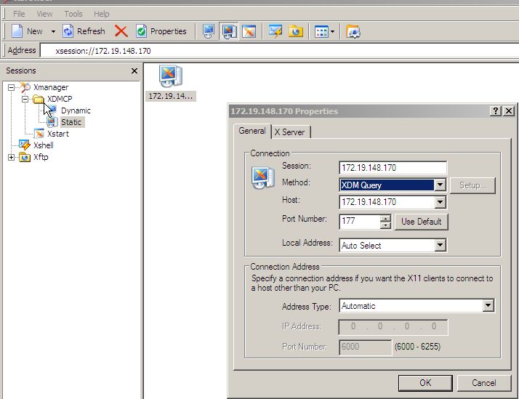Click the highlighted XDMCP session toolbar icon
Image resolution: width=519 pixels, height=399 pixels.
tap(229, 31)
